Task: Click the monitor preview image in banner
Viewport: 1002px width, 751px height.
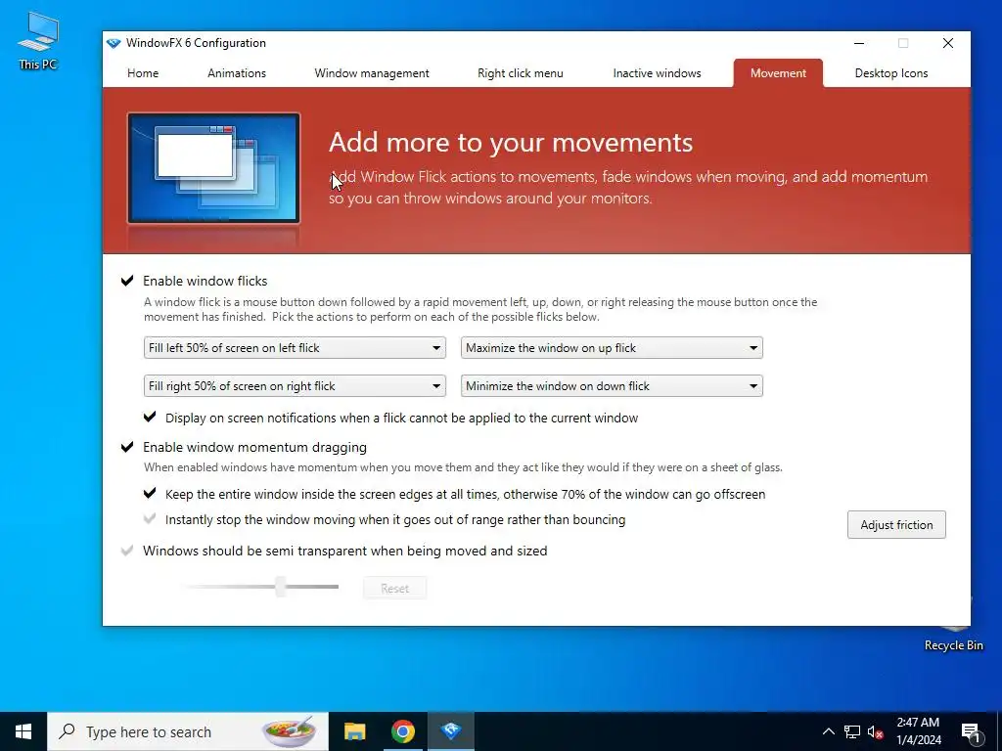Action: (x=213, y=168)
